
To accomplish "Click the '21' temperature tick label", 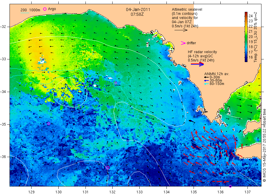I will pos(250,31).
